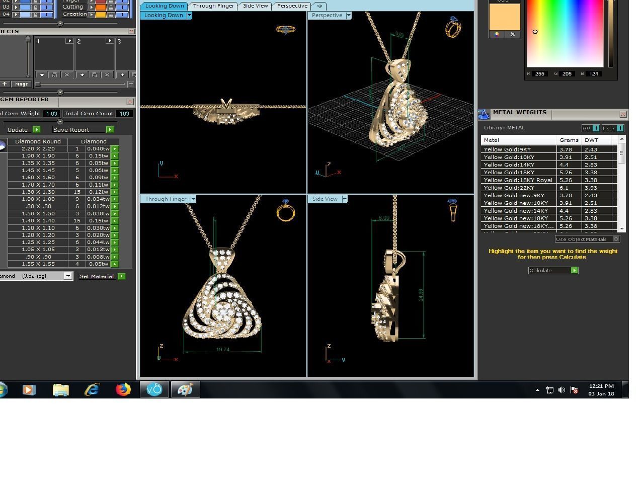The image size is (644, 483).
Task: Click the color wheel icon under Color swatch
Action: coord(497,34)
